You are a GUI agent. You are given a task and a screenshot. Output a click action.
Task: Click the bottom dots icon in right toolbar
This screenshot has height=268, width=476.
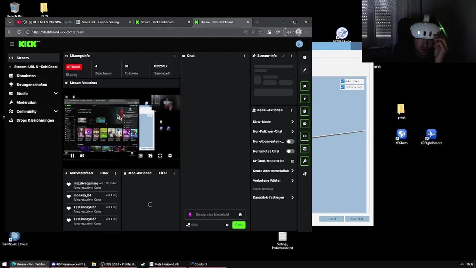tap(305, 173)
